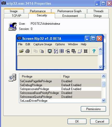The image size is (112, 127).
Task: Select the capture full screen monitor icon
Action: [50, 51]
